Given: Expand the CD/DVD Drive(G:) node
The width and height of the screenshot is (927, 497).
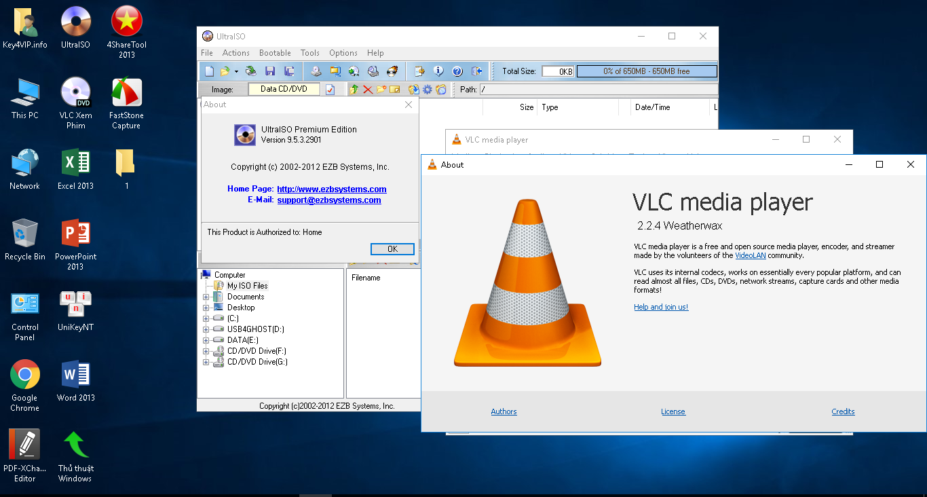Looking at the screenshot, I should click(x=206, y=362).
